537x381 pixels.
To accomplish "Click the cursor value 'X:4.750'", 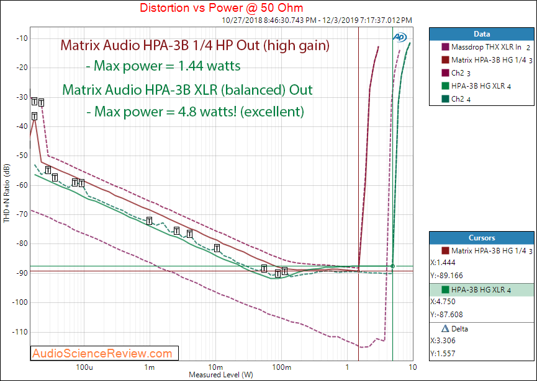I will point(443,302).
